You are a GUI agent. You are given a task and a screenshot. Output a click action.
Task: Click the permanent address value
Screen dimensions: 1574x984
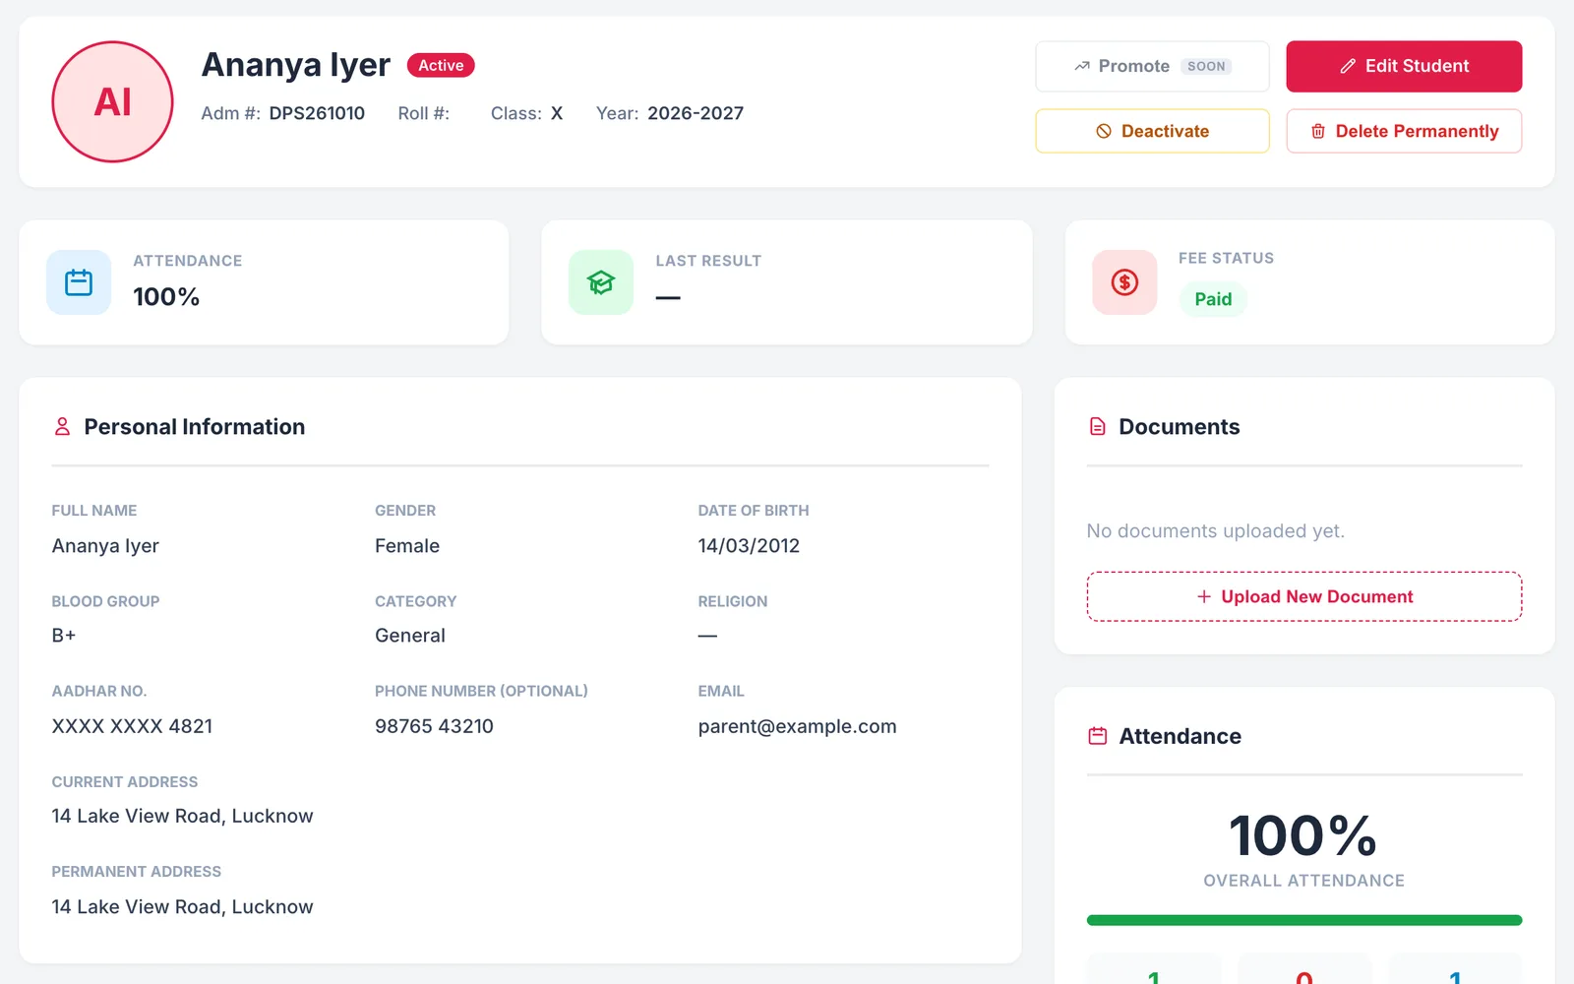[x=182, y=906]
